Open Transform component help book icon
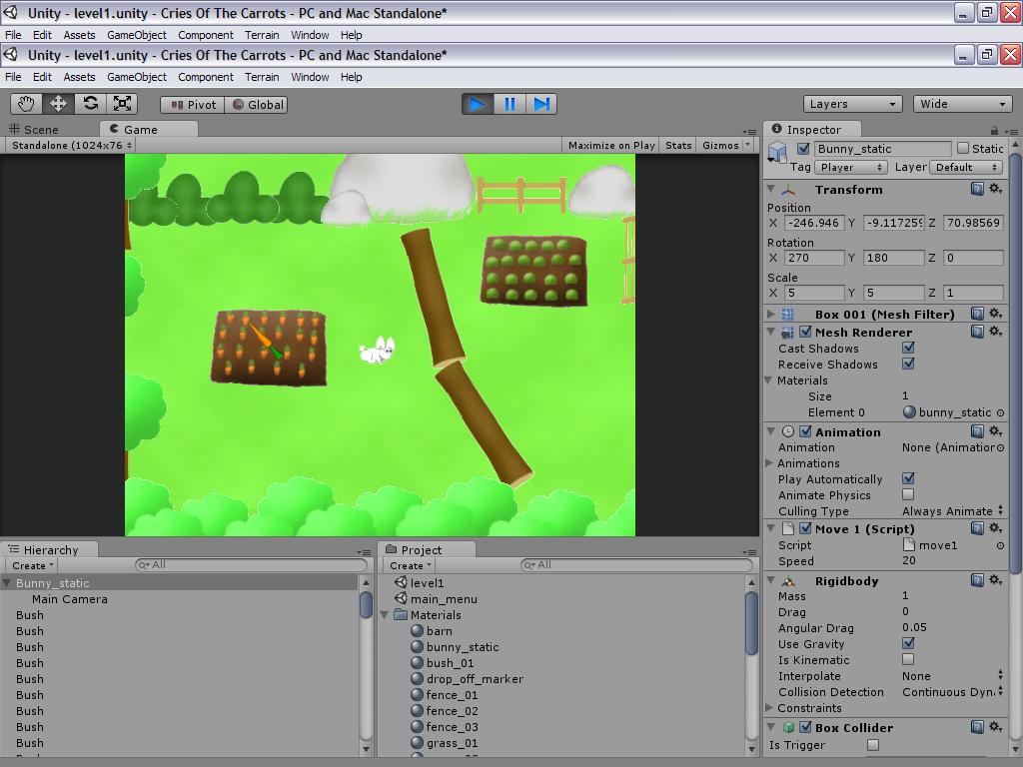Viewport: 1023px width, 767px height. [977, 189]
